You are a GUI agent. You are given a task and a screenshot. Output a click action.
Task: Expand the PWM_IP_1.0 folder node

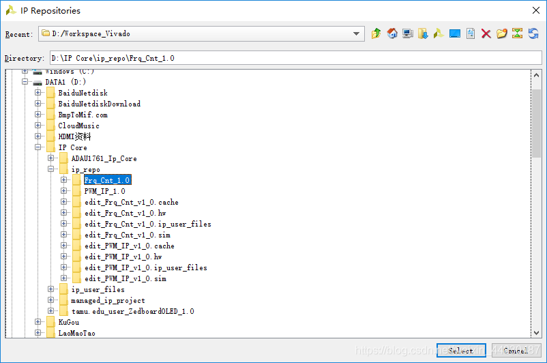[x=64, y=191]
